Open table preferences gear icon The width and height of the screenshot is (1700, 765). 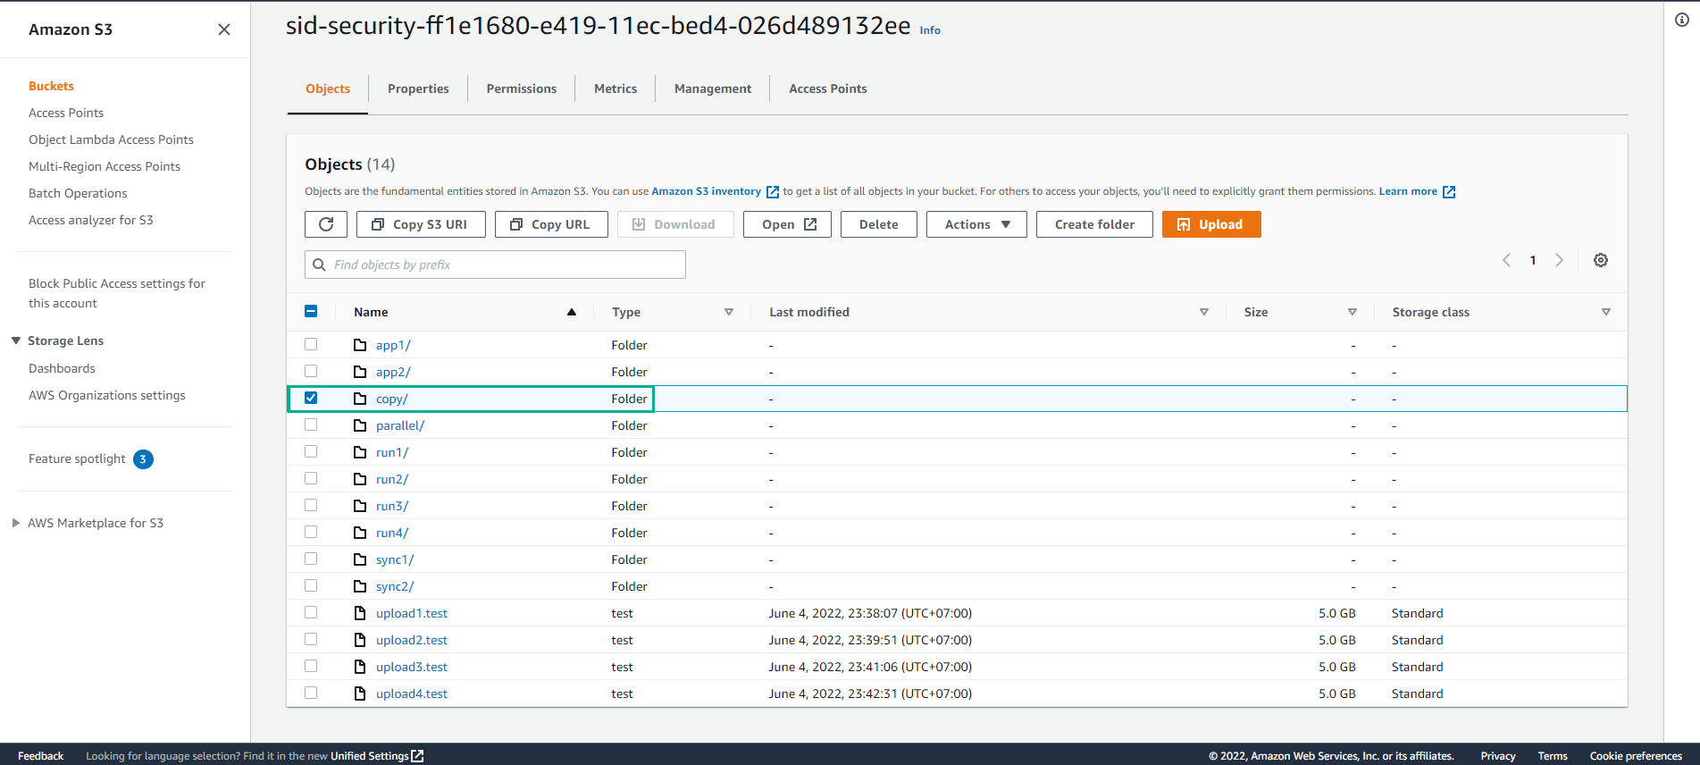pos(1601,260)
